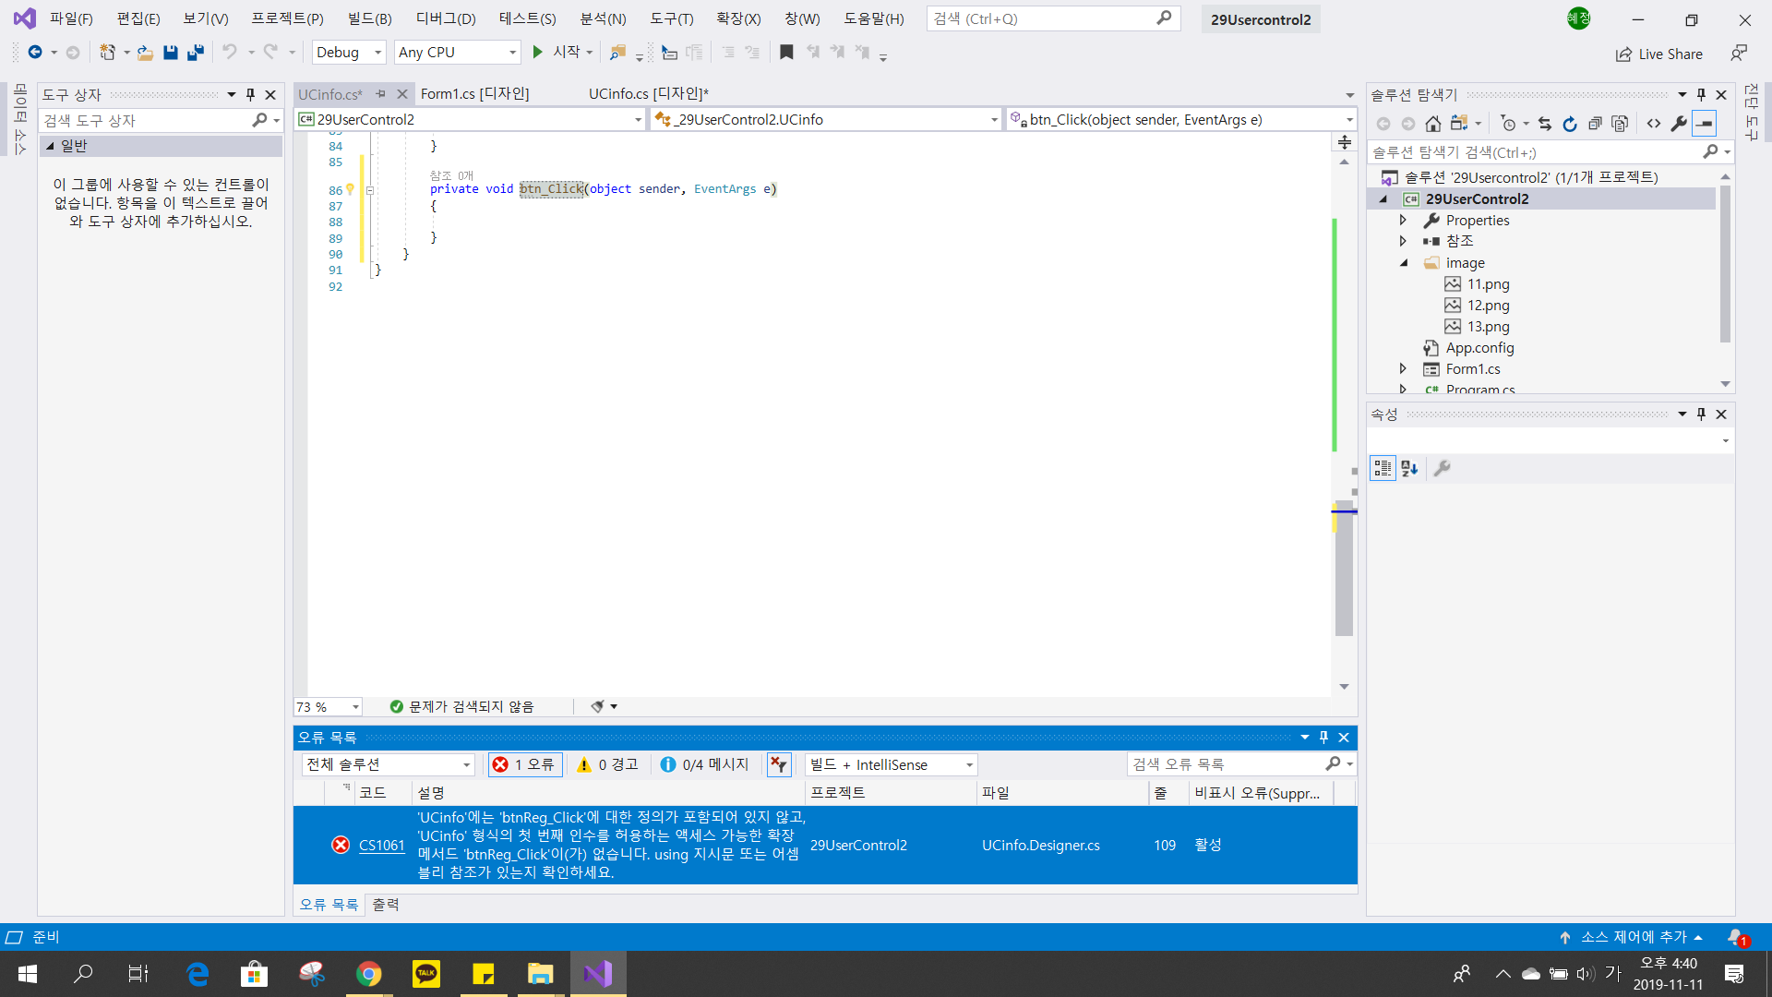Click the Save All toolbar icon
Screen dimensions: 1772x997
pyautogui.click(x=195, y=53)
